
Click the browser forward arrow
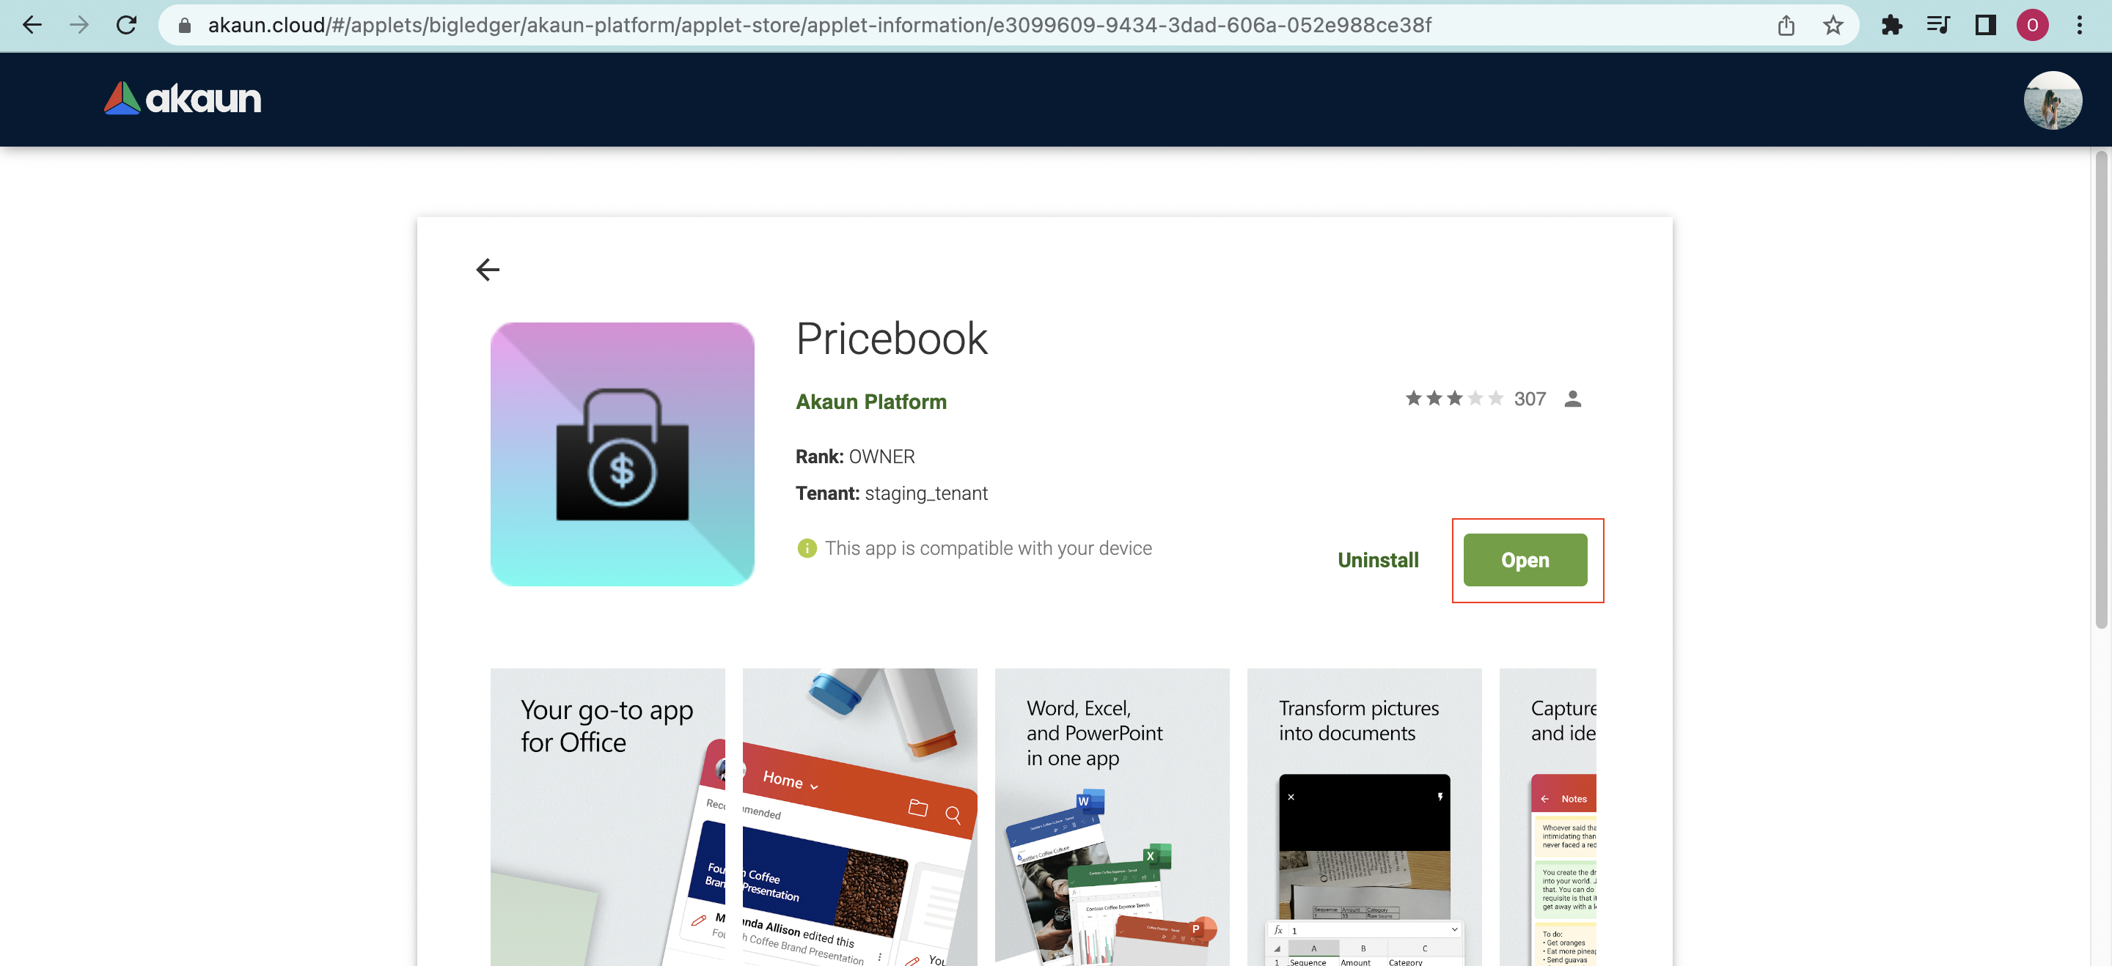[78, 25]
